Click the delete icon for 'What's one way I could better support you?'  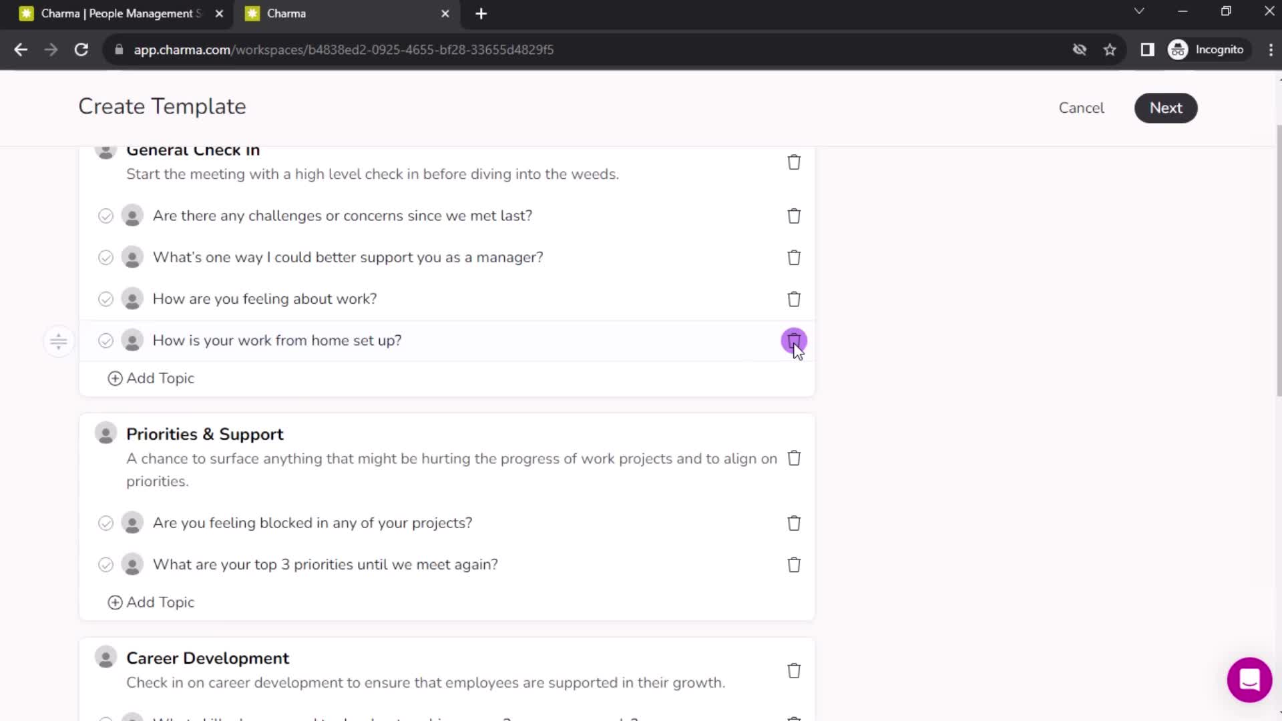click(794, 257)
